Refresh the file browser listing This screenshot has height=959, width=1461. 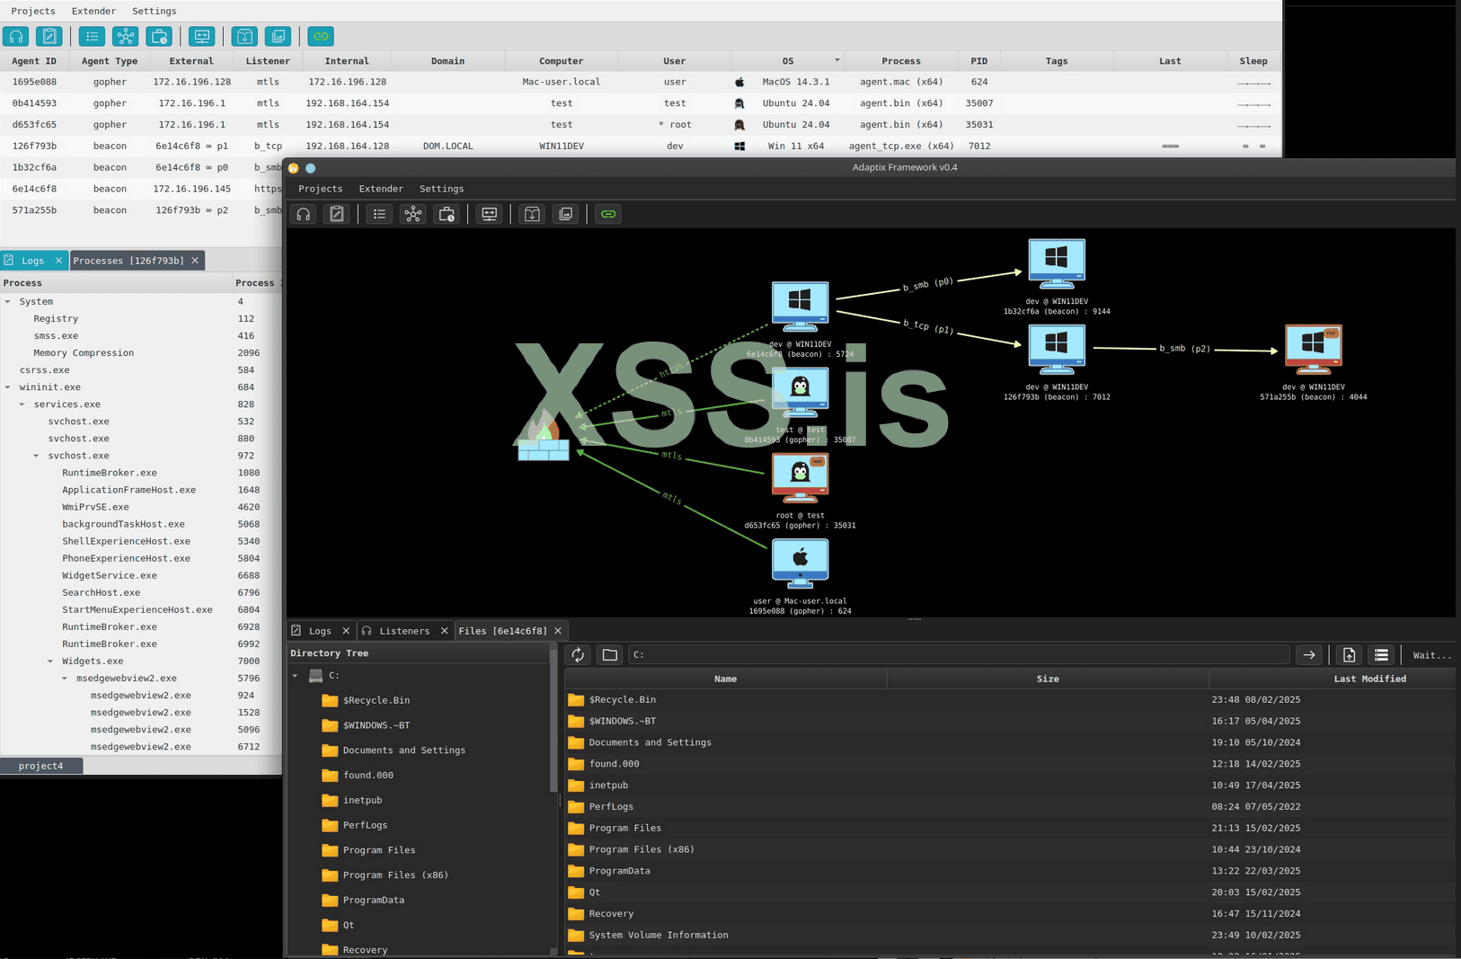tap(578, 655)
